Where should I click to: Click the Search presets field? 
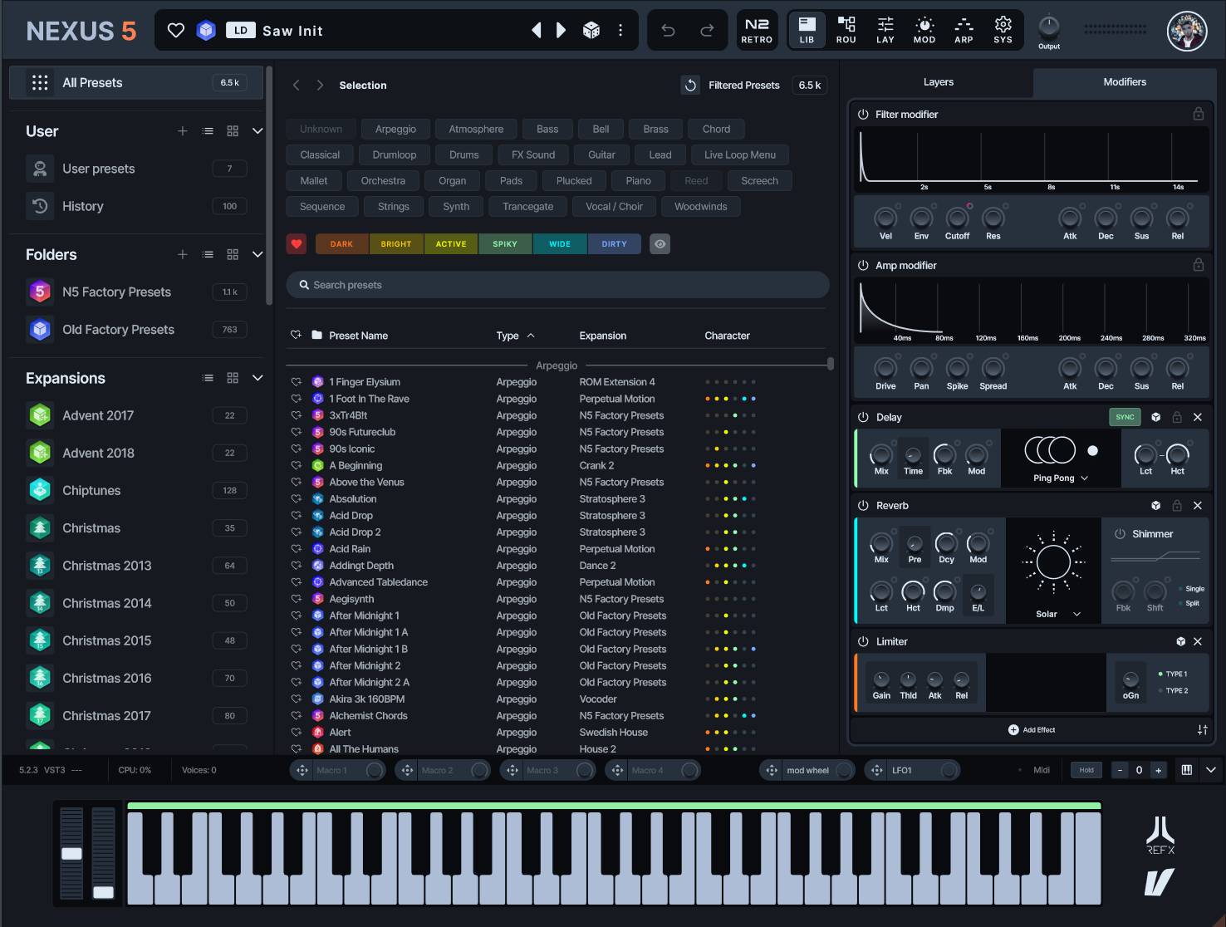pos(557,285)
